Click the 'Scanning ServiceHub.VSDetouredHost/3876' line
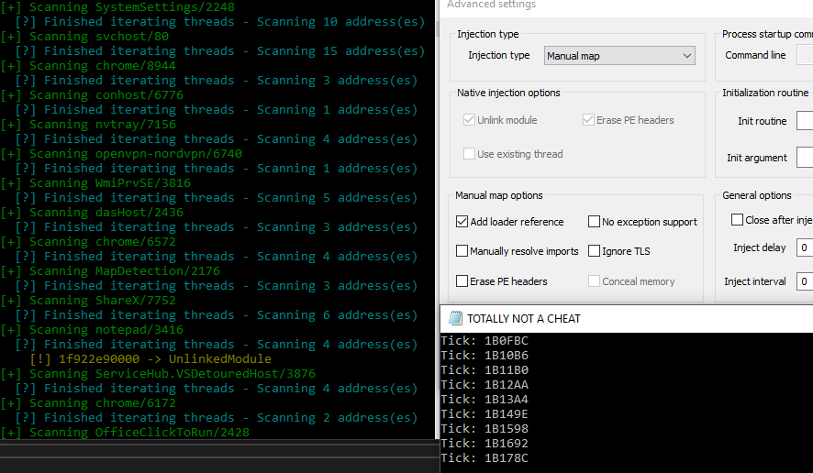Image resolution: width=813 pixels, height=473 pixels. point(158,373)
